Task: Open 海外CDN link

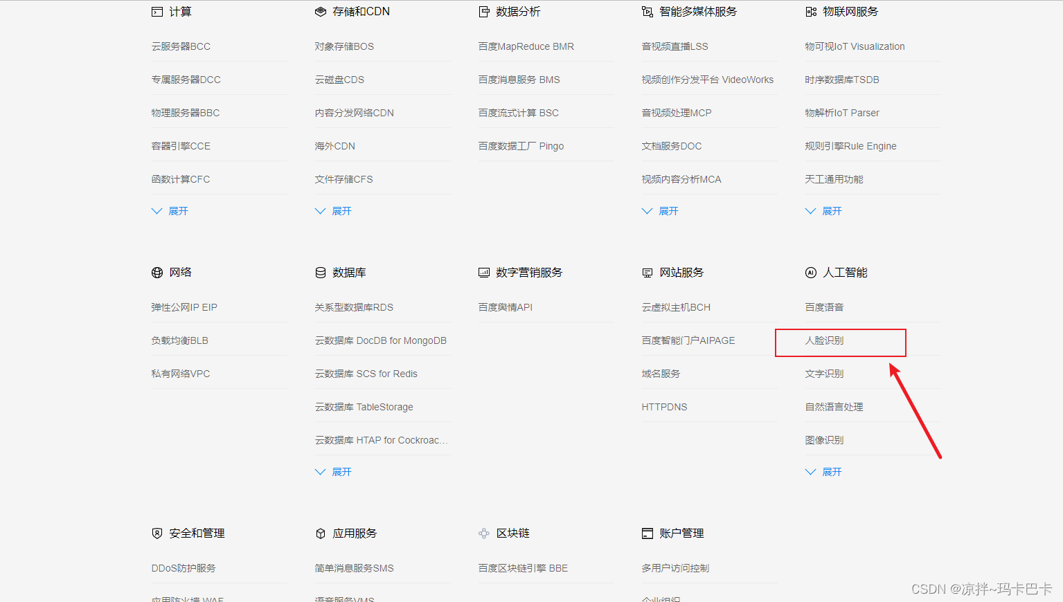Action: pyautogui.click(x=334, y=146)
